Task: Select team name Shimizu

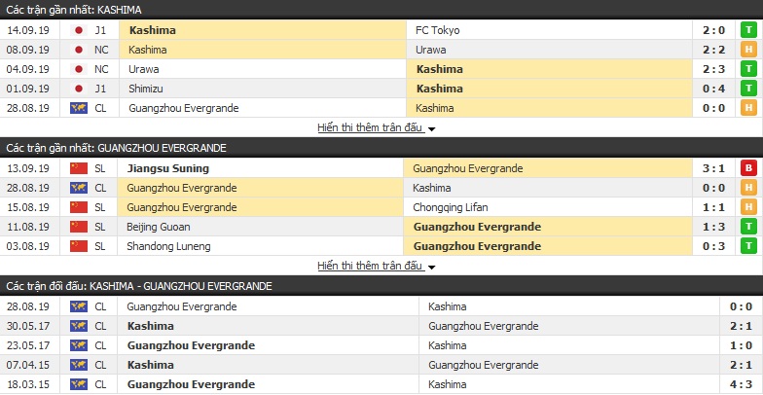Action: [146, 89]
